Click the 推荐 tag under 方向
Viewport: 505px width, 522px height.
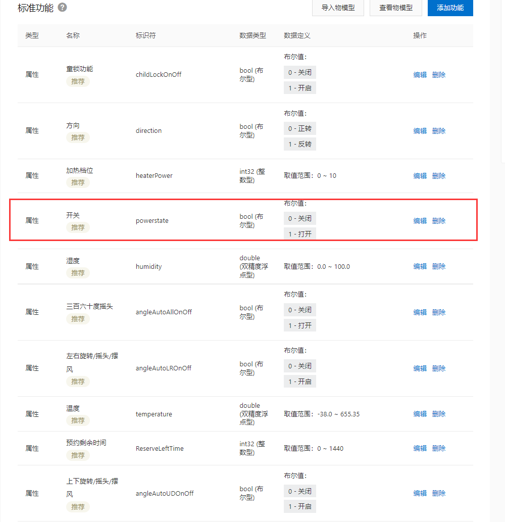point(78,137)
